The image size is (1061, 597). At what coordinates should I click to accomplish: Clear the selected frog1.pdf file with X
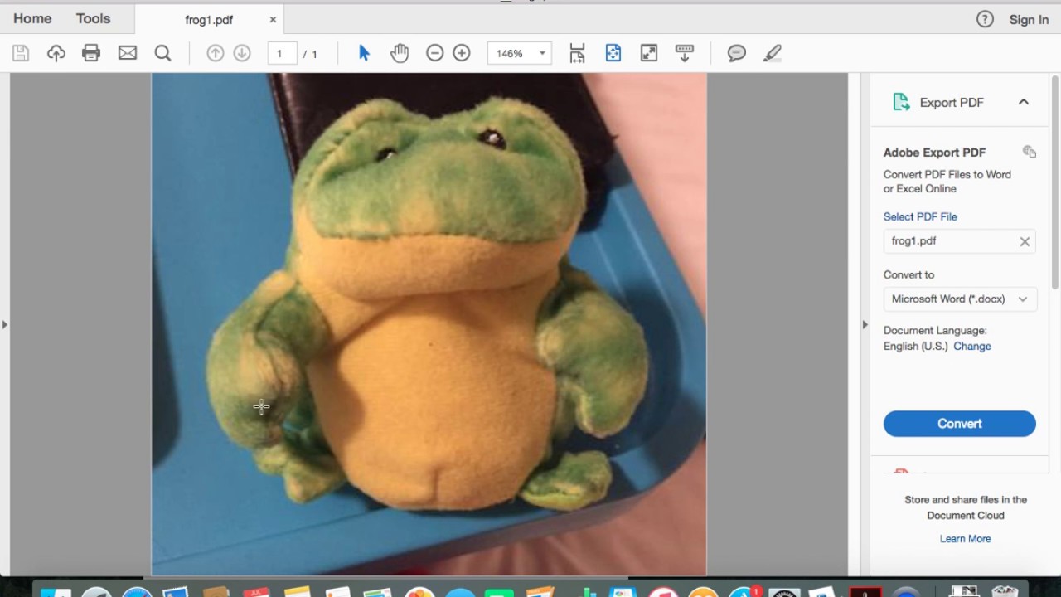1025,241
